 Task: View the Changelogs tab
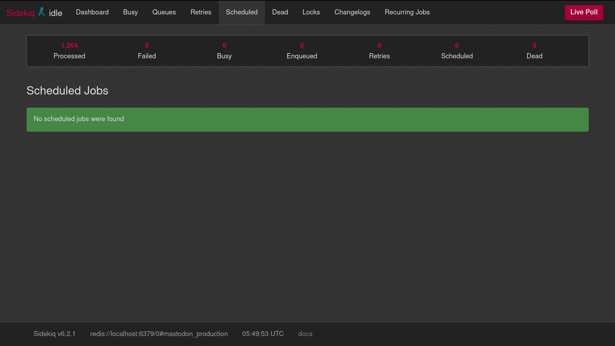[352, 12]
